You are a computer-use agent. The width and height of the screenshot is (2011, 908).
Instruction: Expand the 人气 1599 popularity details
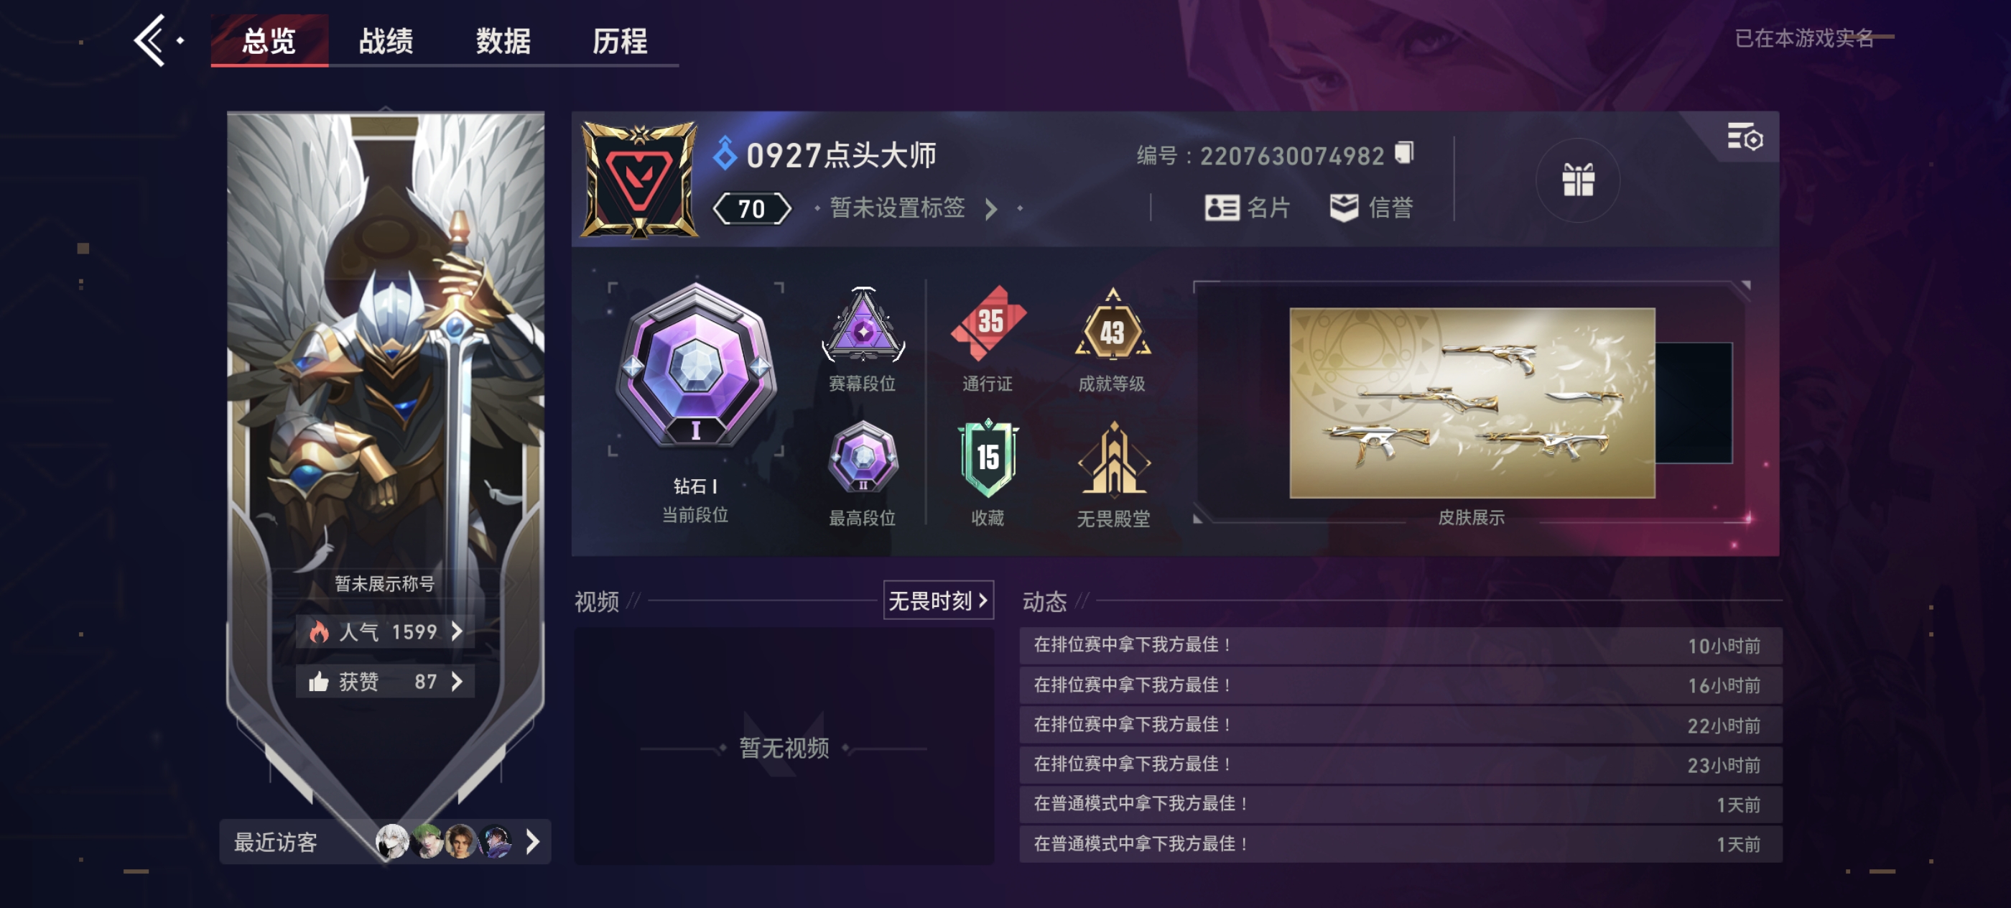click(386, 631)
